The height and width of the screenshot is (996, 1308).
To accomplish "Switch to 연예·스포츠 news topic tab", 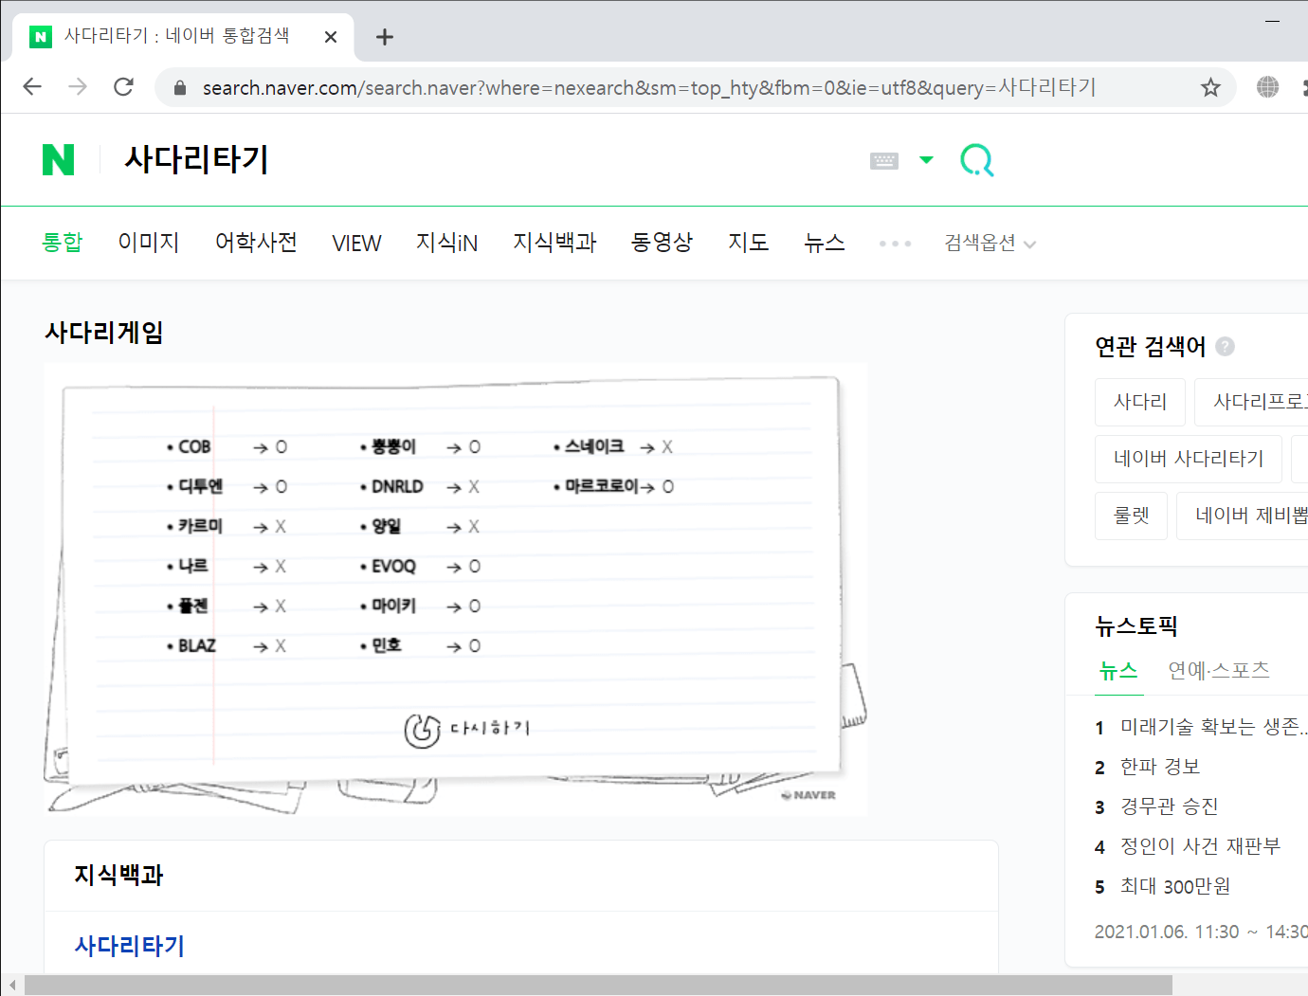I will tap(1219, 670).
